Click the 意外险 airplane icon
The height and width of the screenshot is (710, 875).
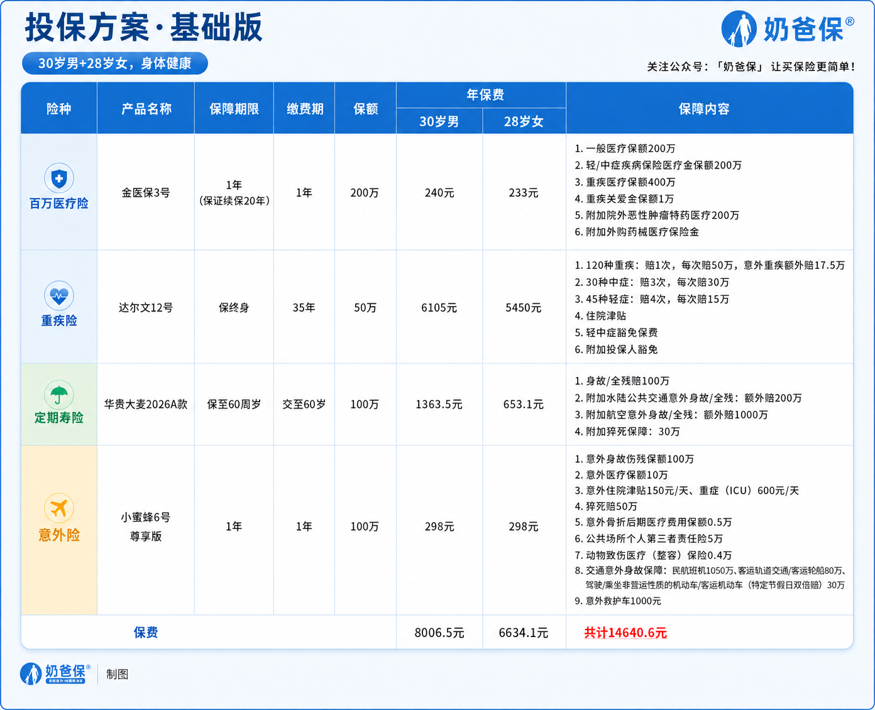point(59,508)
